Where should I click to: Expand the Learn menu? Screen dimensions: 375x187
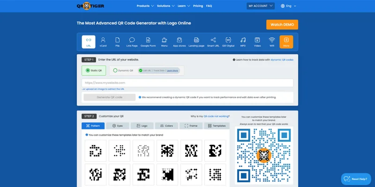pyautogui.click(x=184, y=6)
